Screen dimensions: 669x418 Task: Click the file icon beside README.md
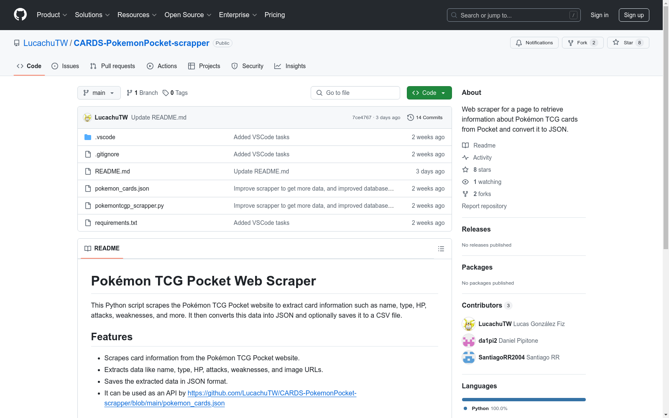[x=88, y=171]
